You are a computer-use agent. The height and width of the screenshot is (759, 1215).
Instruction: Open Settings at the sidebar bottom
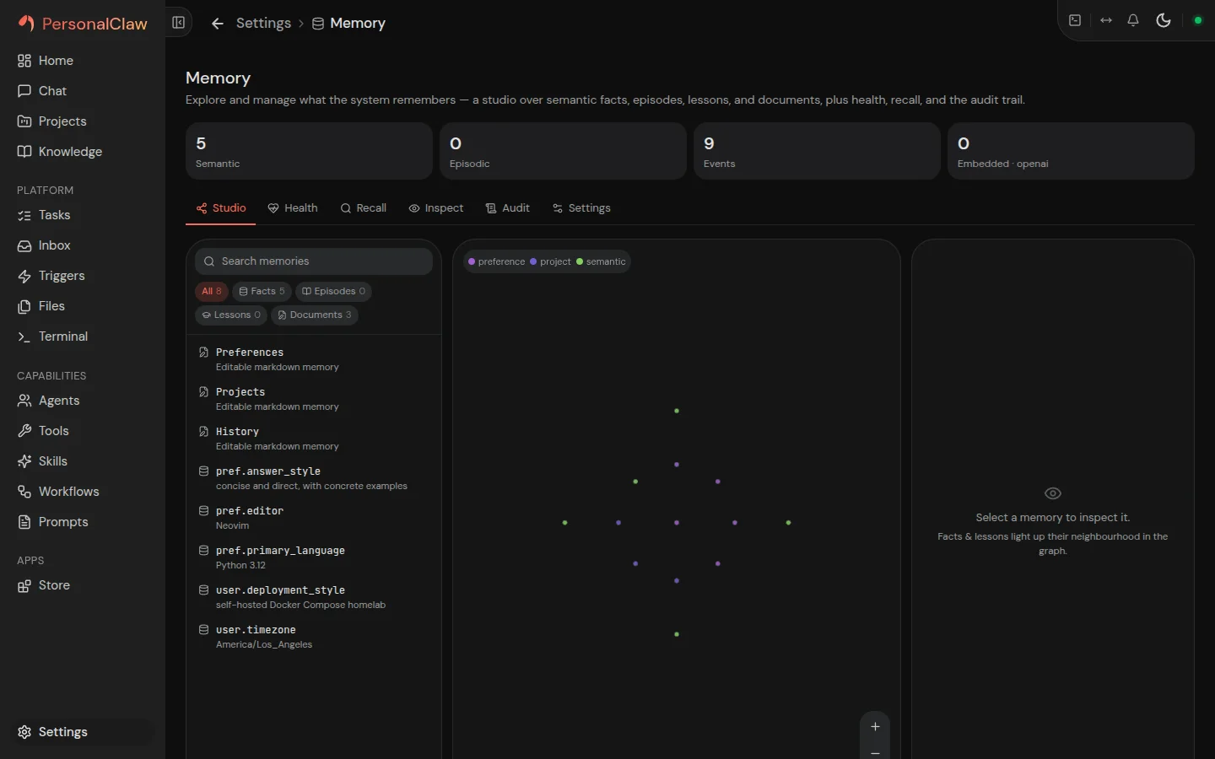[83, 732]
